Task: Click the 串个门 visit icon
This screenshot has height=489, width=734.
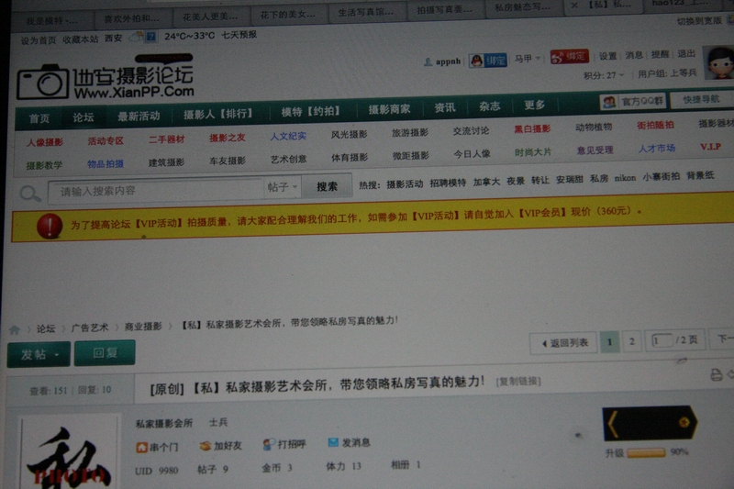Action: (x=142, y=447)
